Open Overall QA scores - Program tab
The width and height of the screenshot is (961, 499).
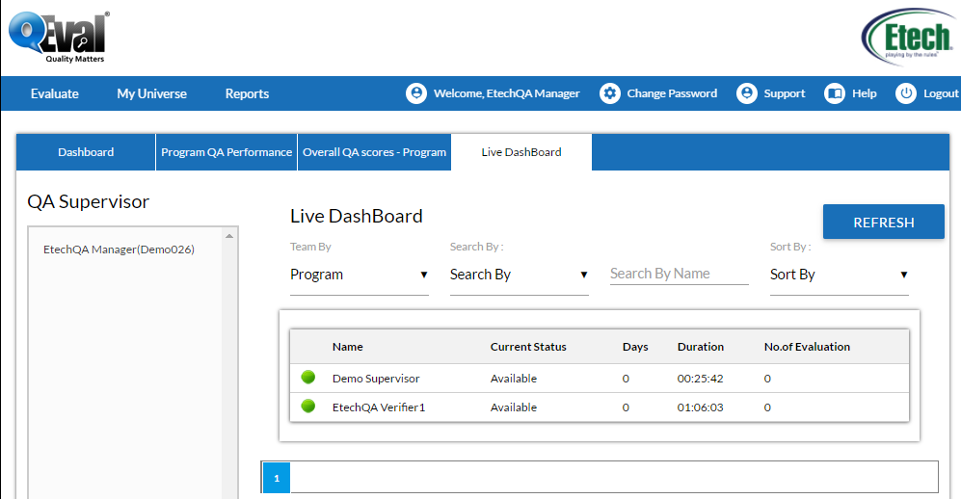point(374,152)
